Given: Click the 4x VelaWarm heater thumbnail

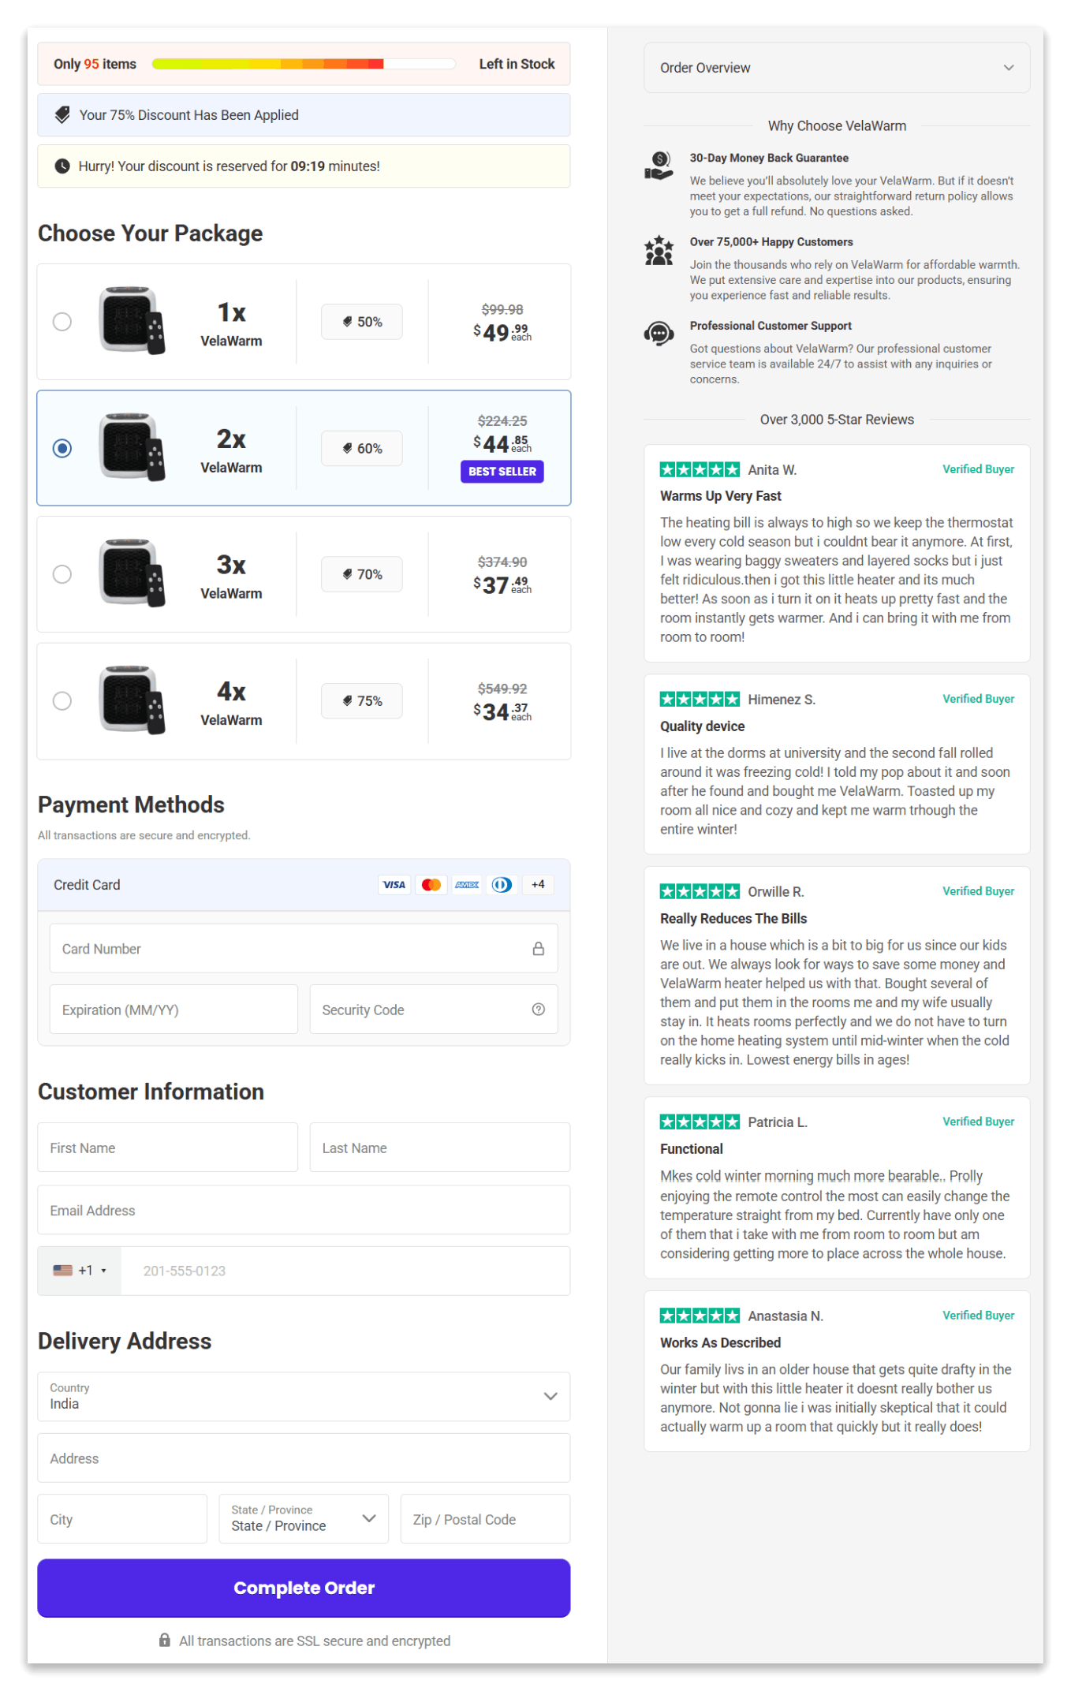Looking at the screenshot, I should [x=132, y=700].
